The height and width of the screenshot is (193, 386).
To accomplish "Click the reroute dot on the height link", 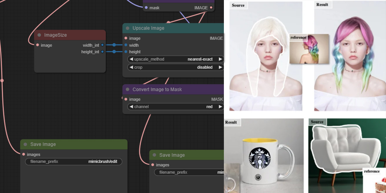I will (x=114, y=52).
